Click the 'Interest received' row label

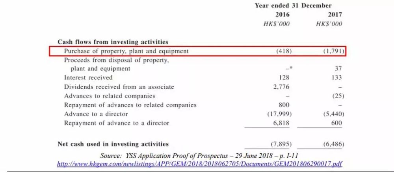88,77
